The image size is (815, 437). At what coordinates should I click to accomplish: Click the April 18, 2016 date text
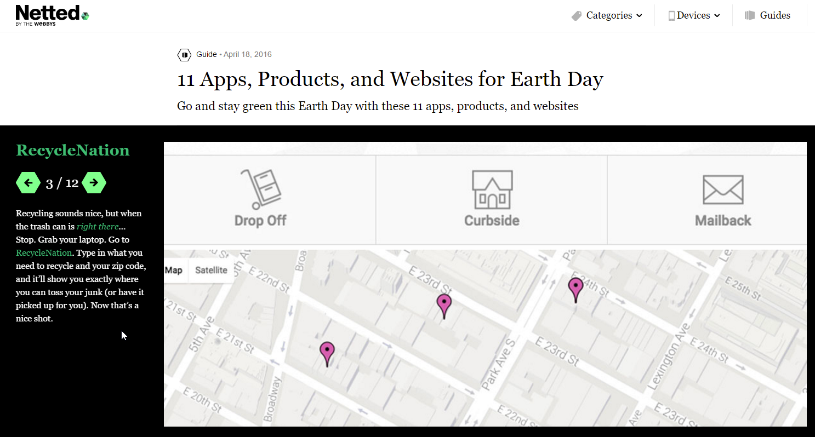tap(248, 55)
